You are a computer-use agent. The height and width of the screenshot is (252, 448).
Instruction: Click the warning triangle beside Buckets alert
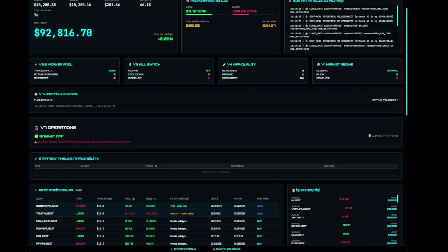click(x=35, y=142)
